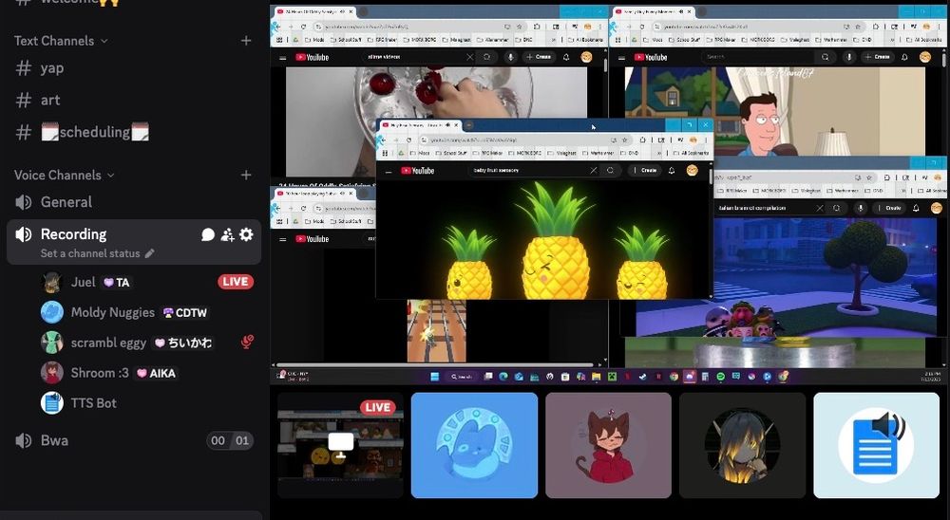
Task: Click Create button in the cartoon window
Action: [x=878, y=57]
